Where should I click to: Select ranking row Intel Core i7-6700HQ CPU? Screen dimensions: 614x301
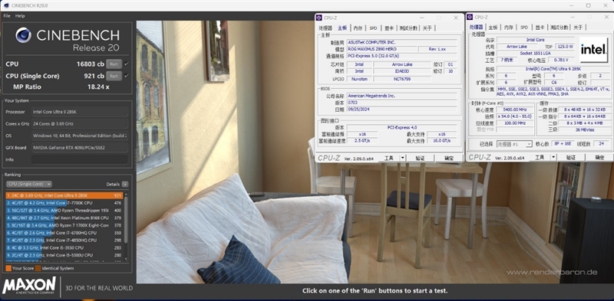[64, 233]
